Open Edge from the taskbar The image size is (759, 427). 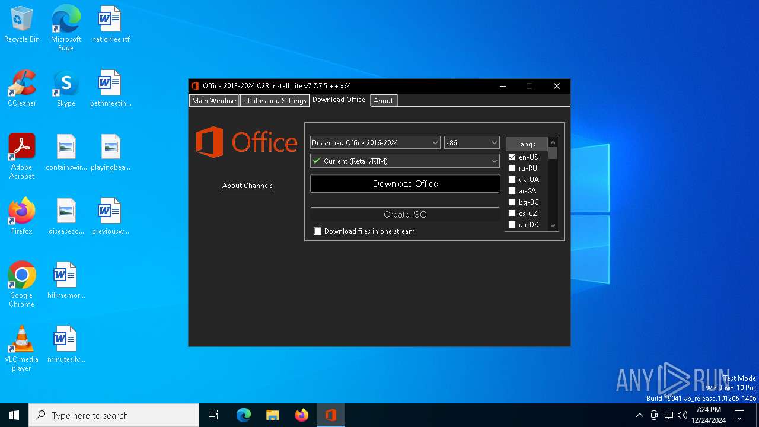(x=244, y=415)
